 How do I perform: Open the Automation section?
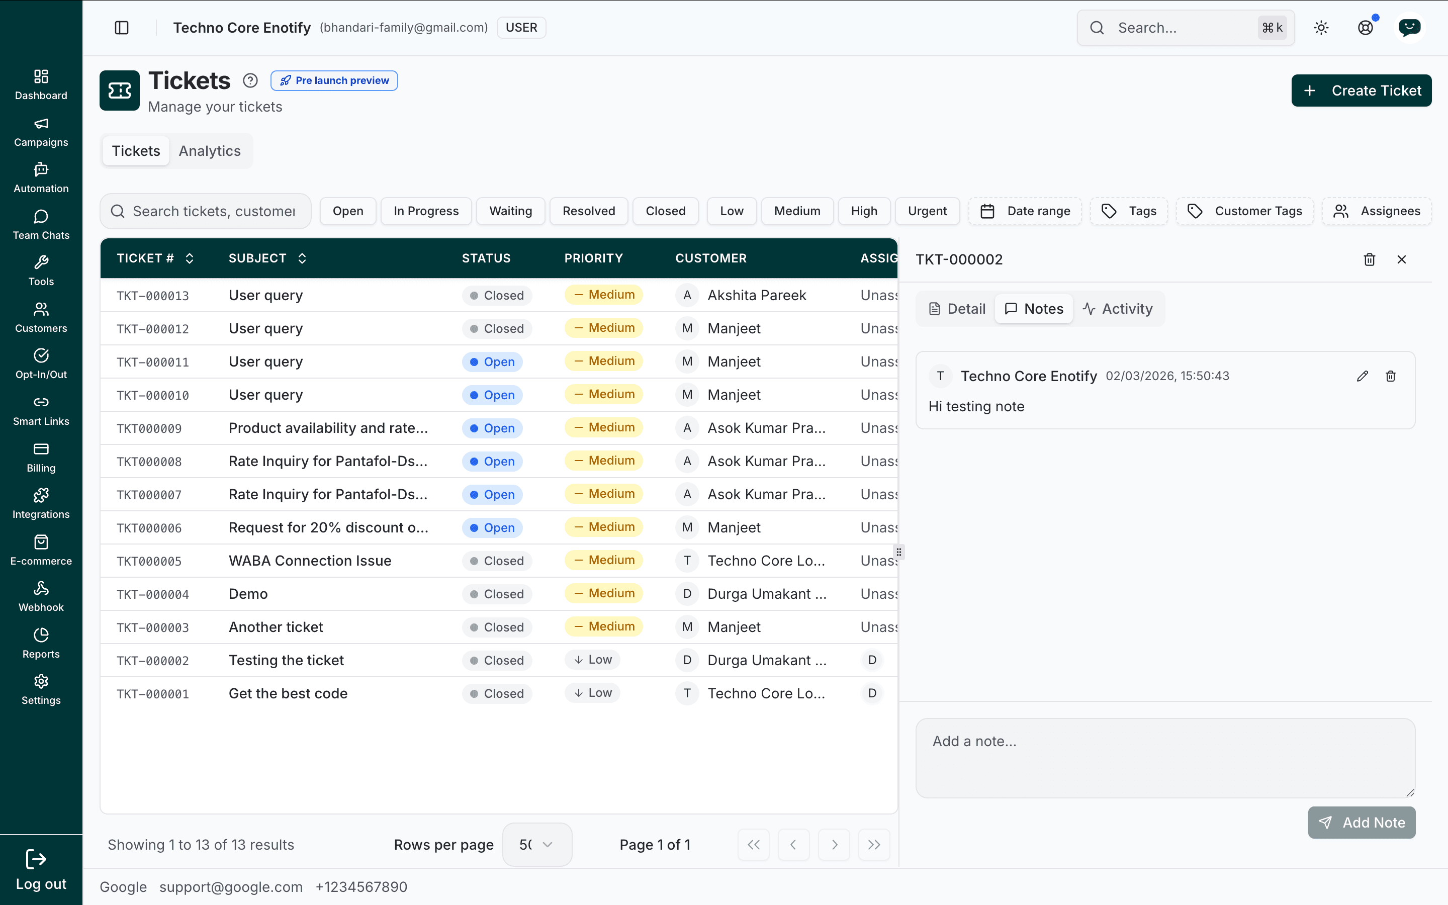(41, 178)
